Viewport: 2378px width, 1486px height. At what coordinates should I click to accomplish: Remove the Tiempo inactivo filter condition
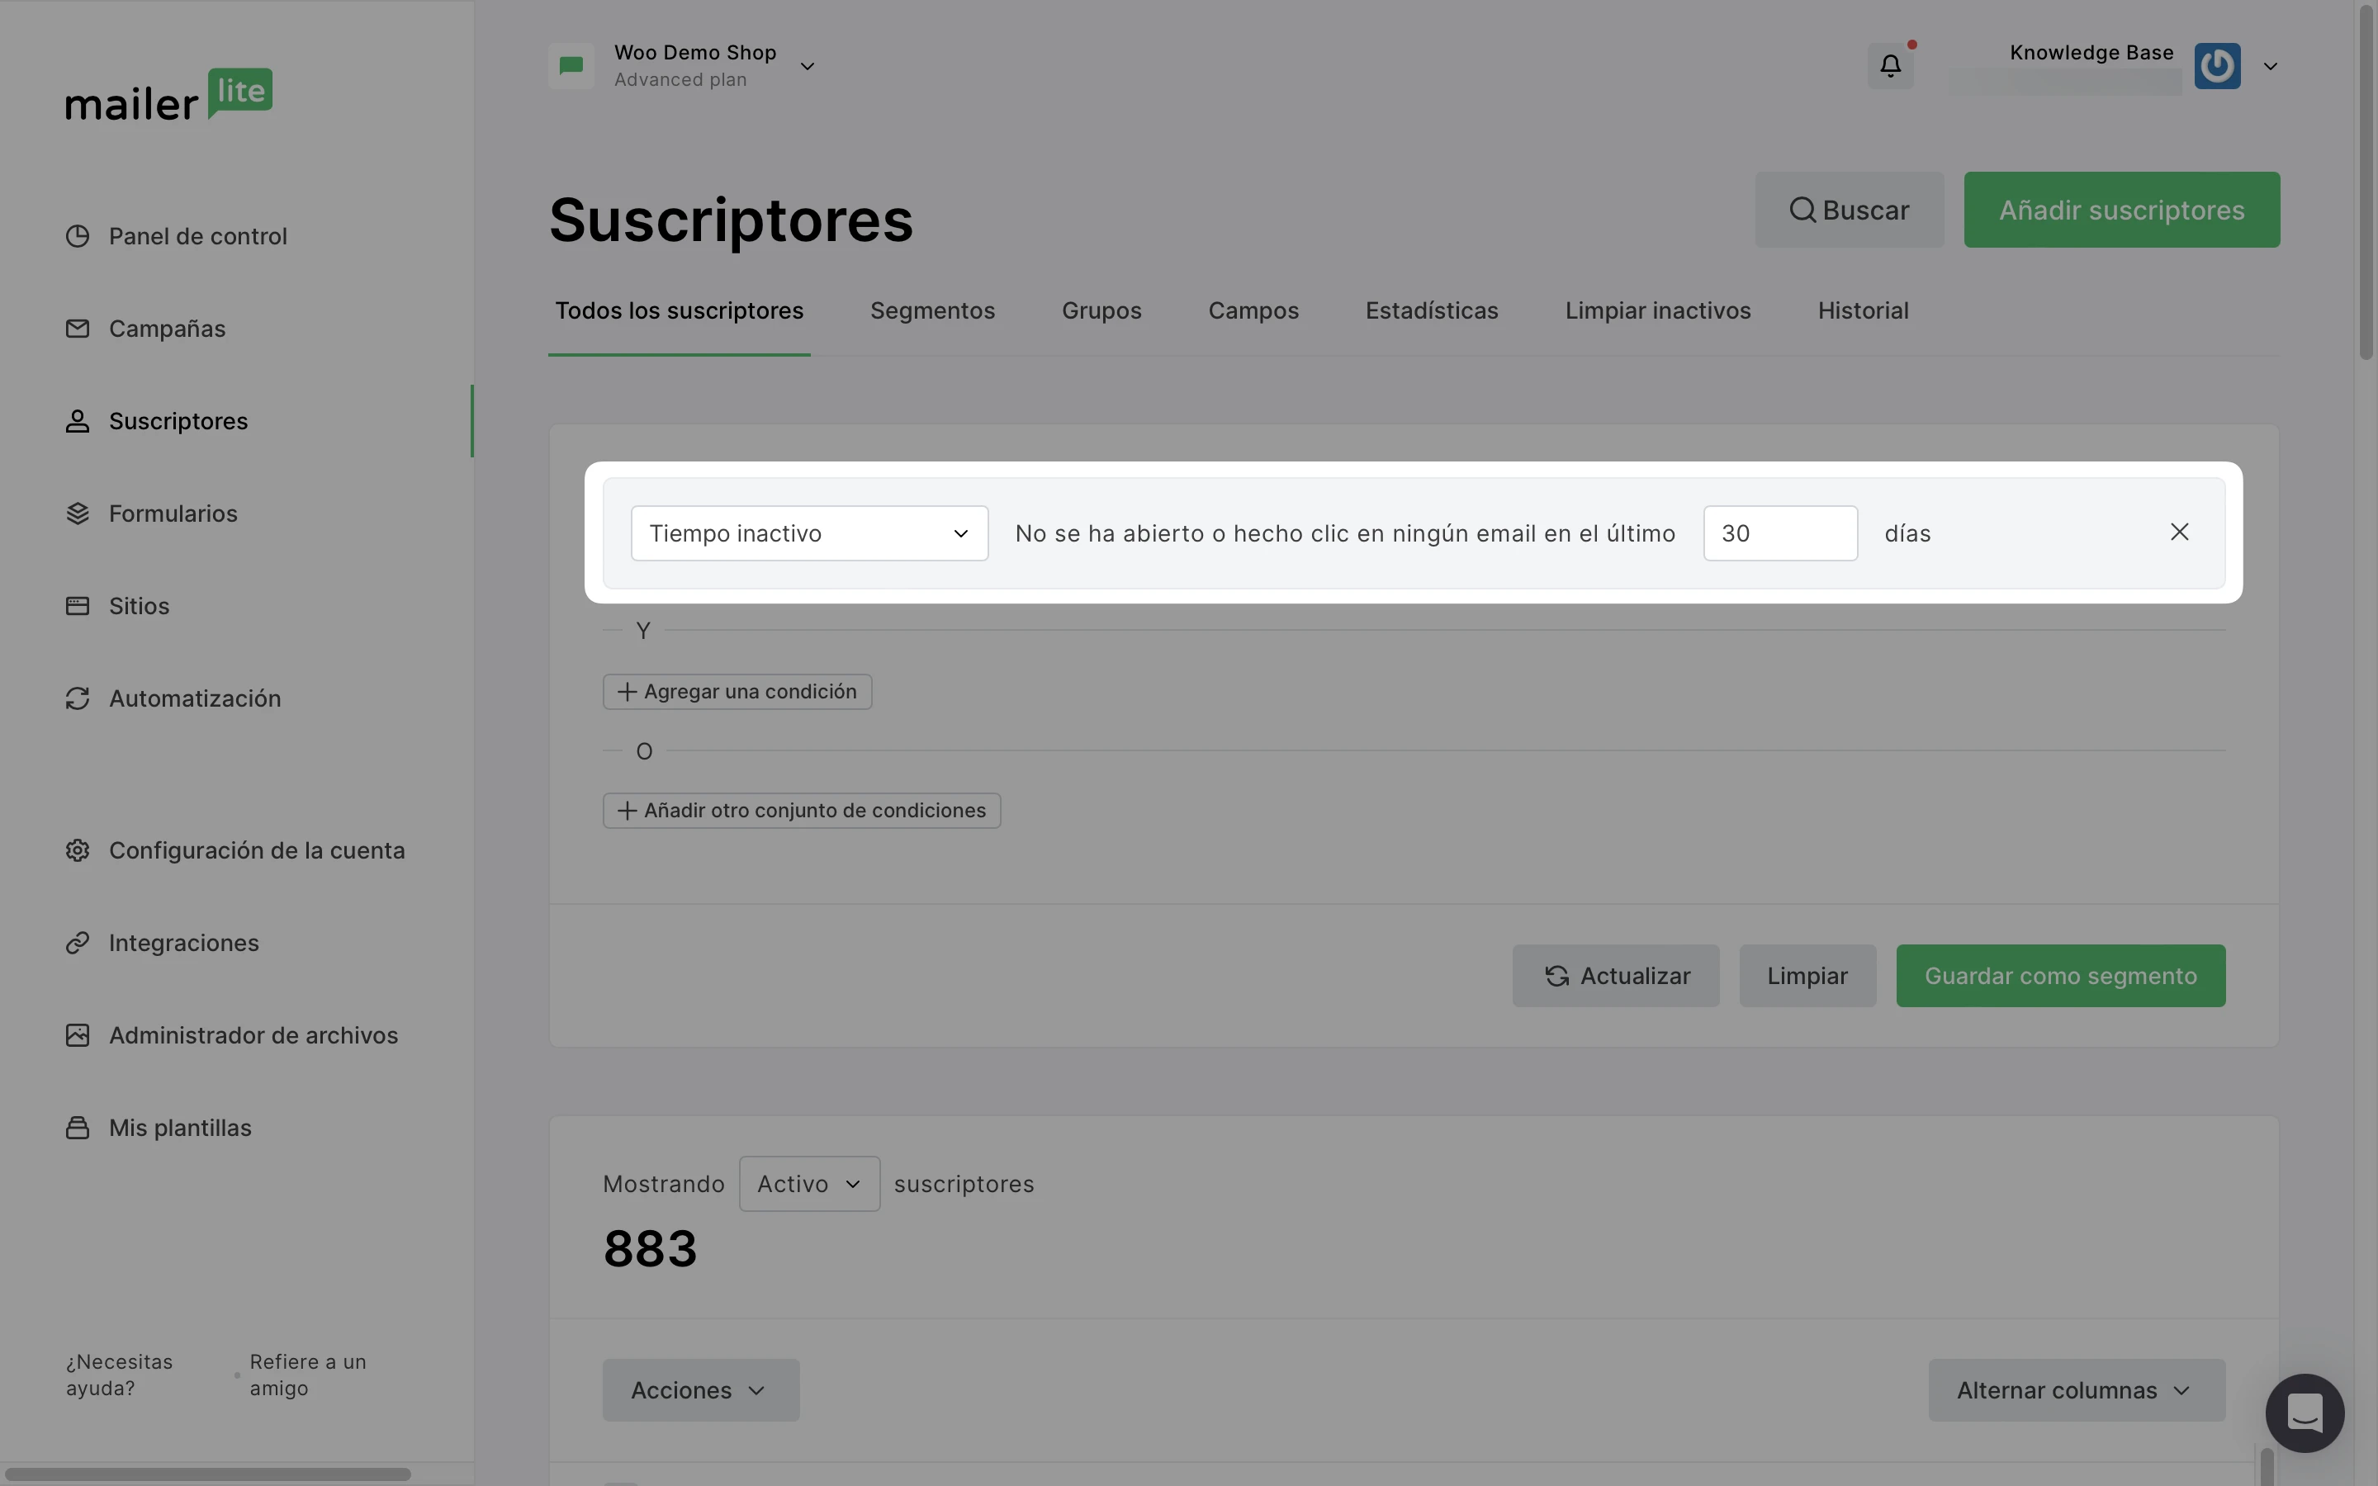pos(2178,532)
